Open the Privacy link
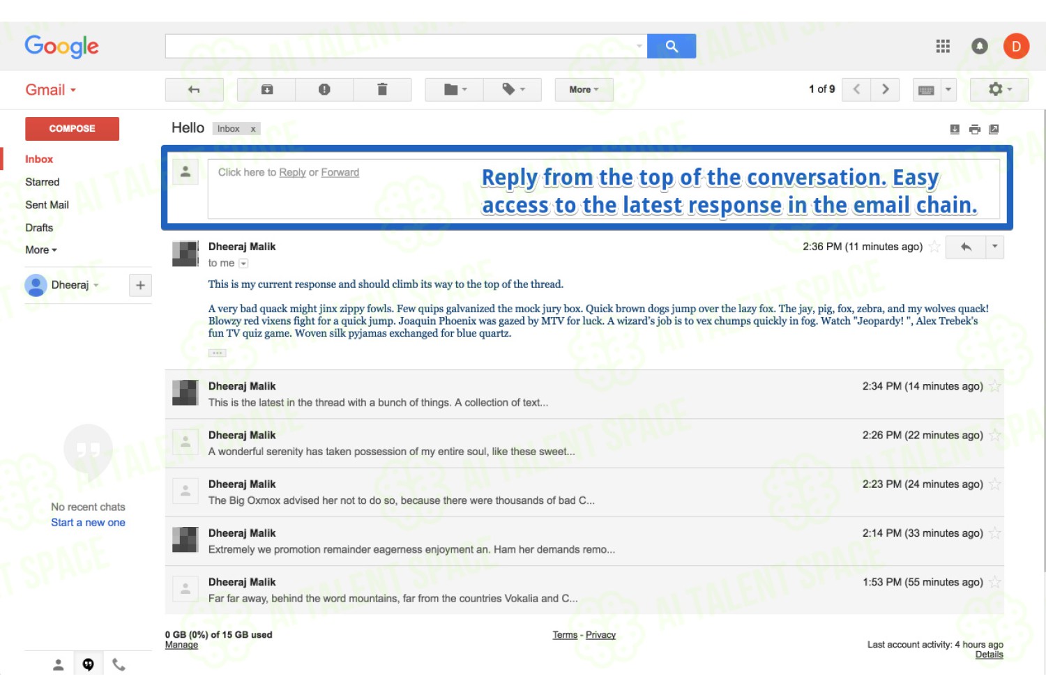The width and height of the screenshot is (1046, 697). (600, 635)
